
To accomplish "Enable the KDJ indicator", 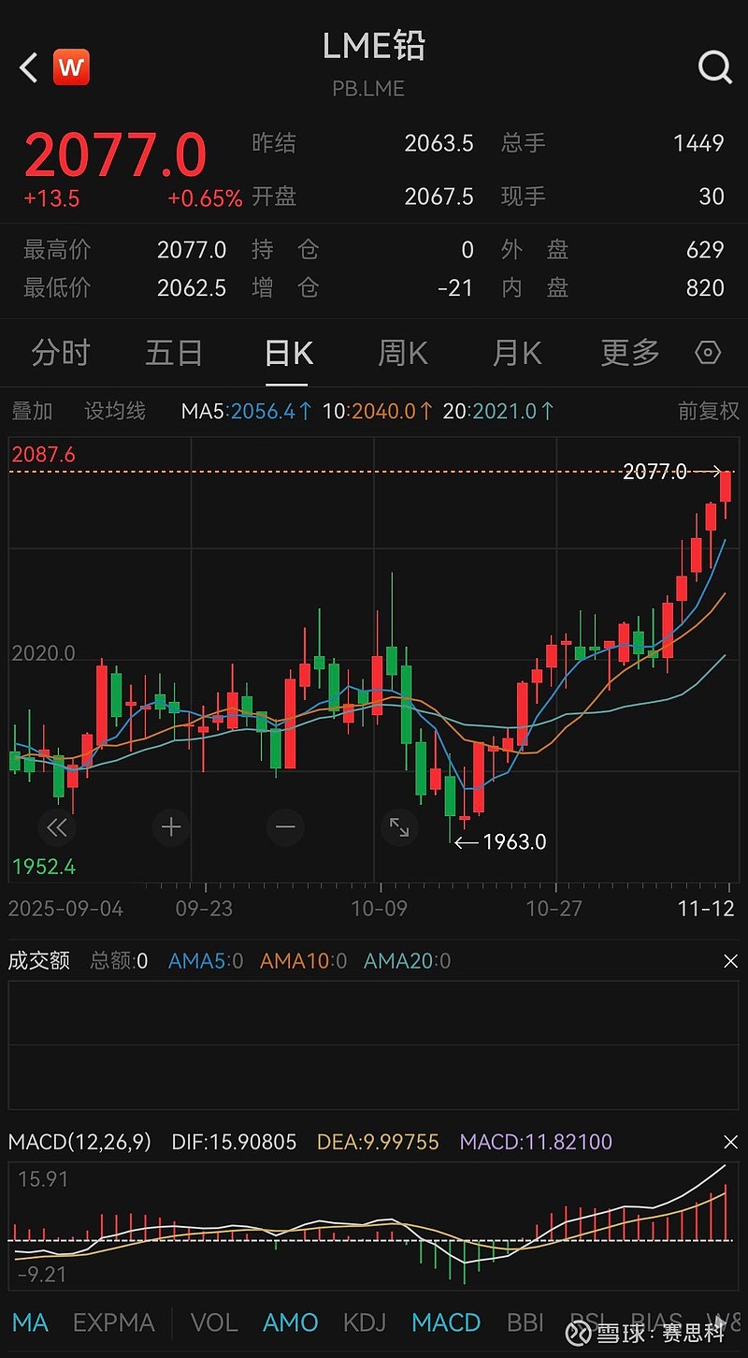I will point(364,1322).
